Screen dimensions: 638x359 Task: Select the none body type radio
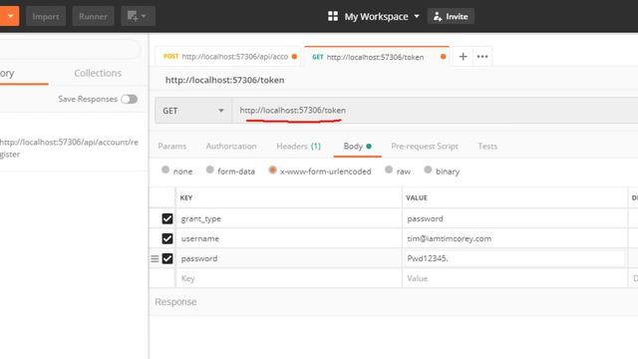[x=165, y=170]
